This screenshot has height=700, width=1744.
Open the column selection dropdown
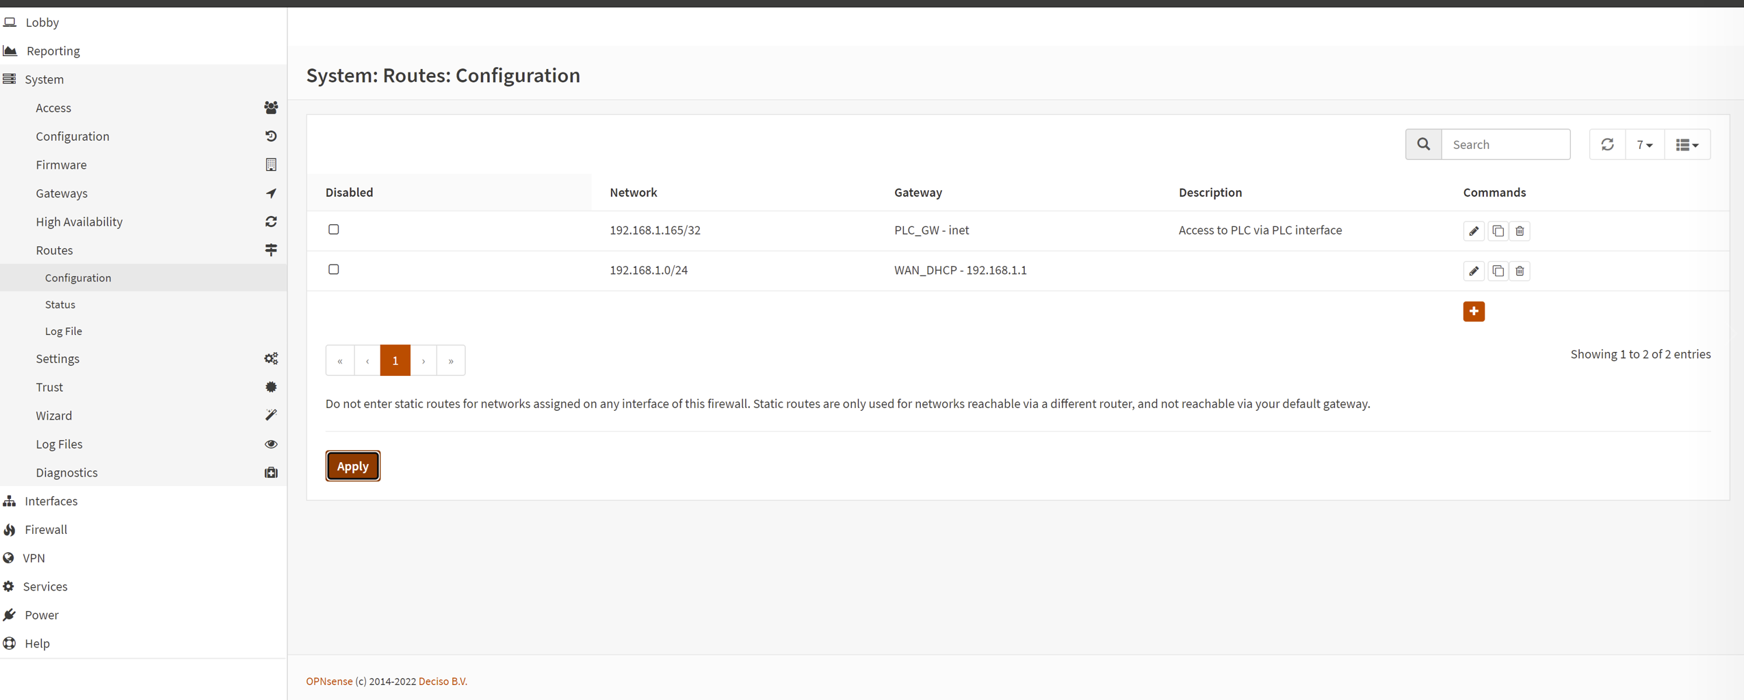(1687, 144)
